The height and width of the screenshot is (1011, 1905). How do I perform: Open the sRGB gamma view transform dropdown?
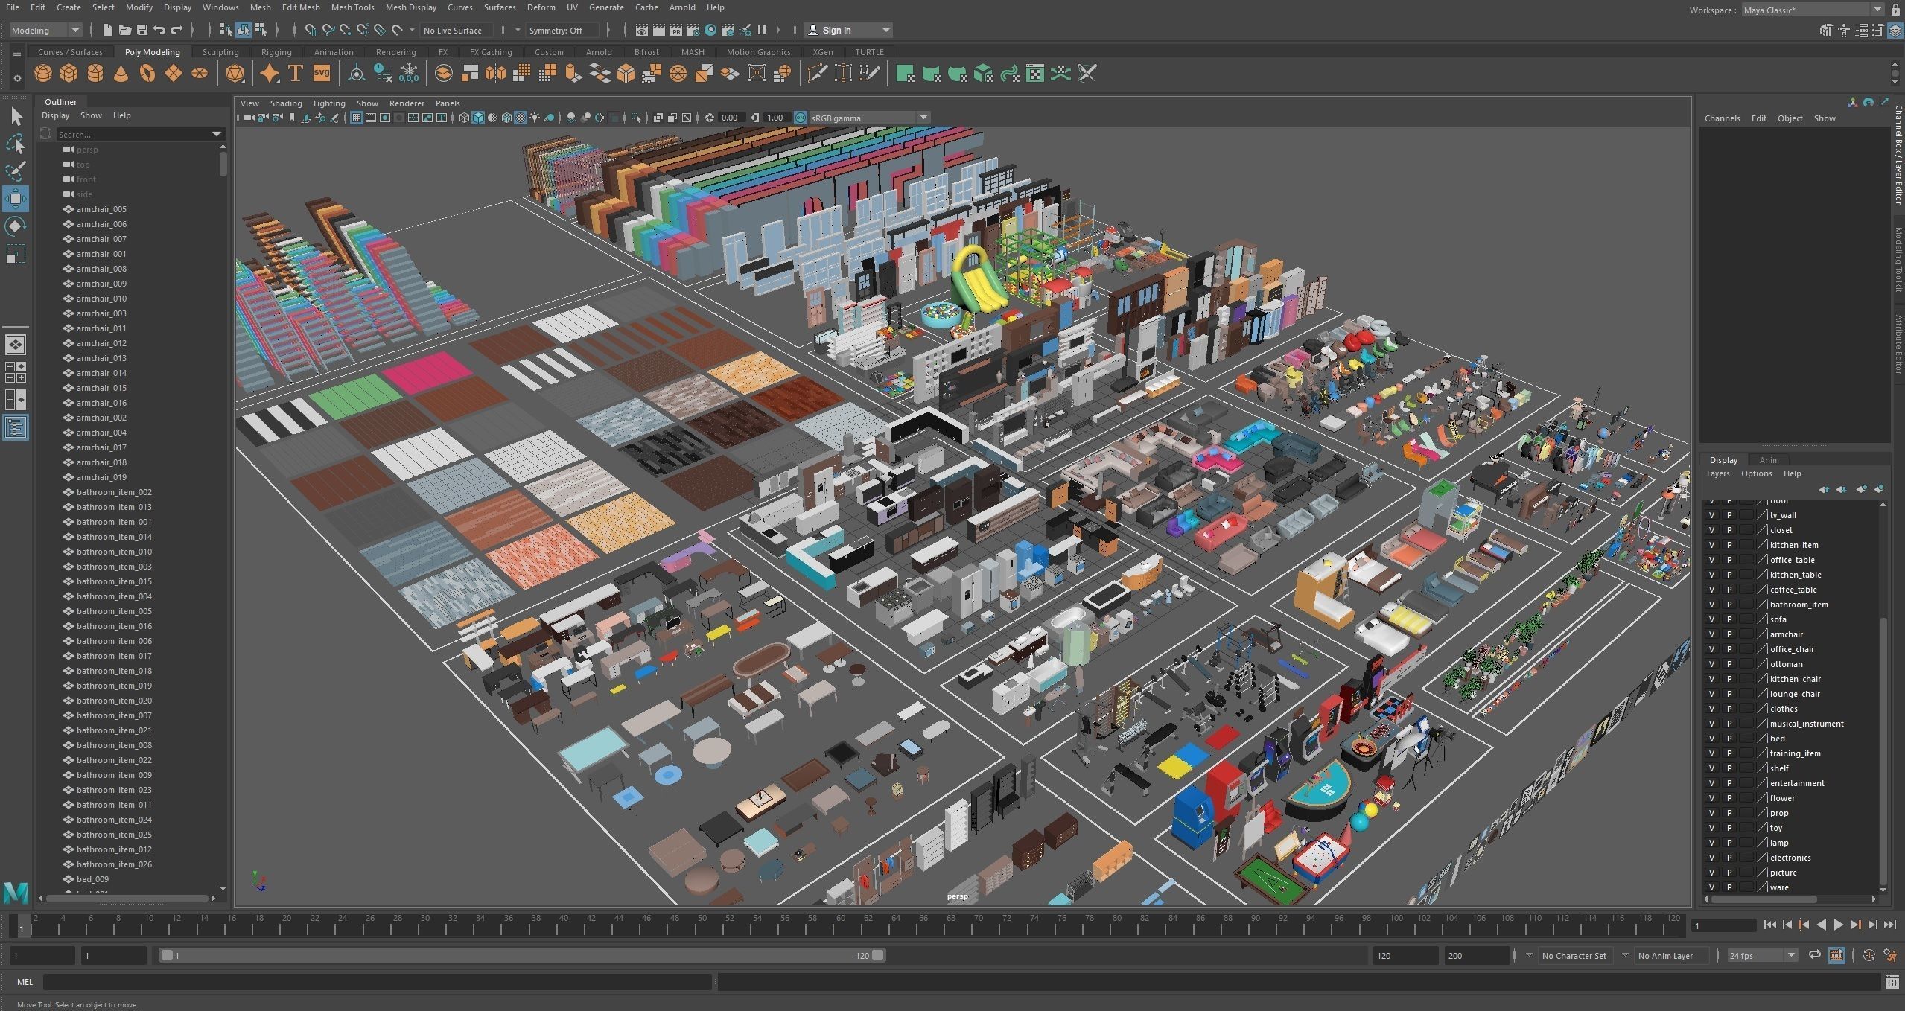pyautogui.click(x=923, y=118)
